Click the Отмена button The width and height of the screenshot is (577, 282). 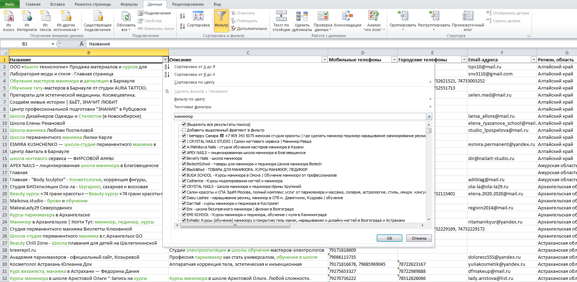click(x=419, y=238)
